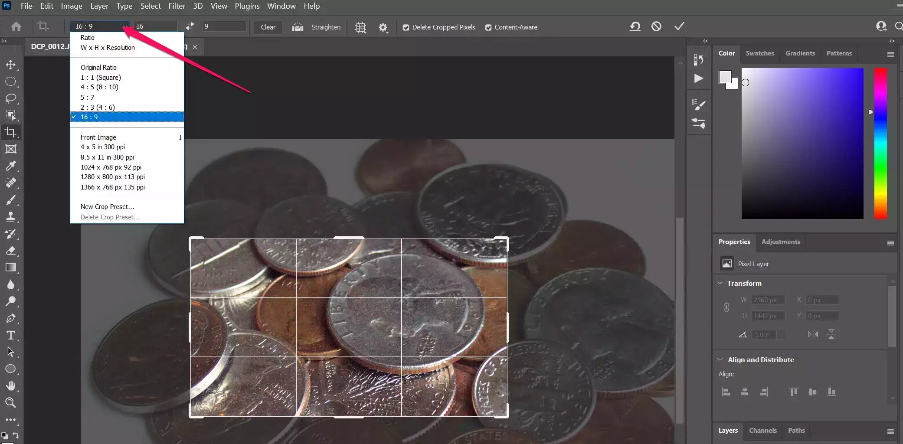Select the Lasso tool
903x444 pixels.
[x=11, y=98]
